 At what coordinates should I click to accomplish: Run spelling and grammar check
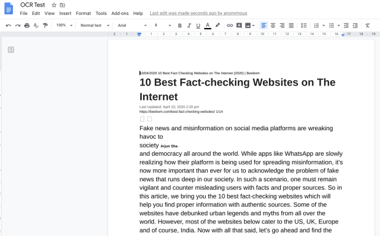pyautogui.click(x=36, y=25)
